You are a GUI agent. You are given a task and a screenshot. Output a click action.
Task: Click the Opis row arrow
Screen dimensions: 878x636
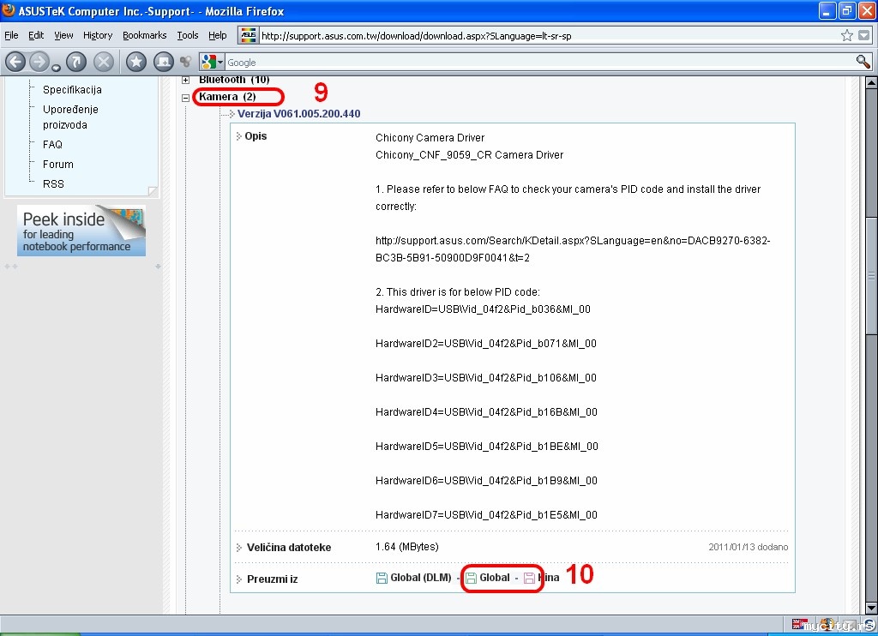pos(238,136)
